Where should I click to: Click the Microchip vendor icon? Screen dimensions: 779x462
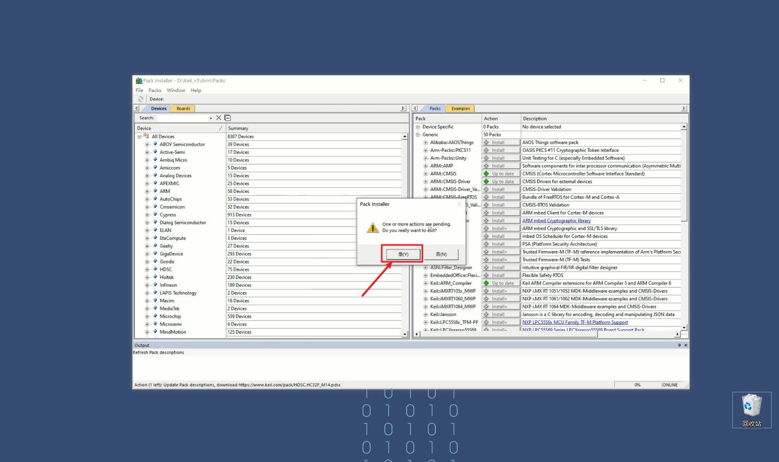tap(155, 316)
